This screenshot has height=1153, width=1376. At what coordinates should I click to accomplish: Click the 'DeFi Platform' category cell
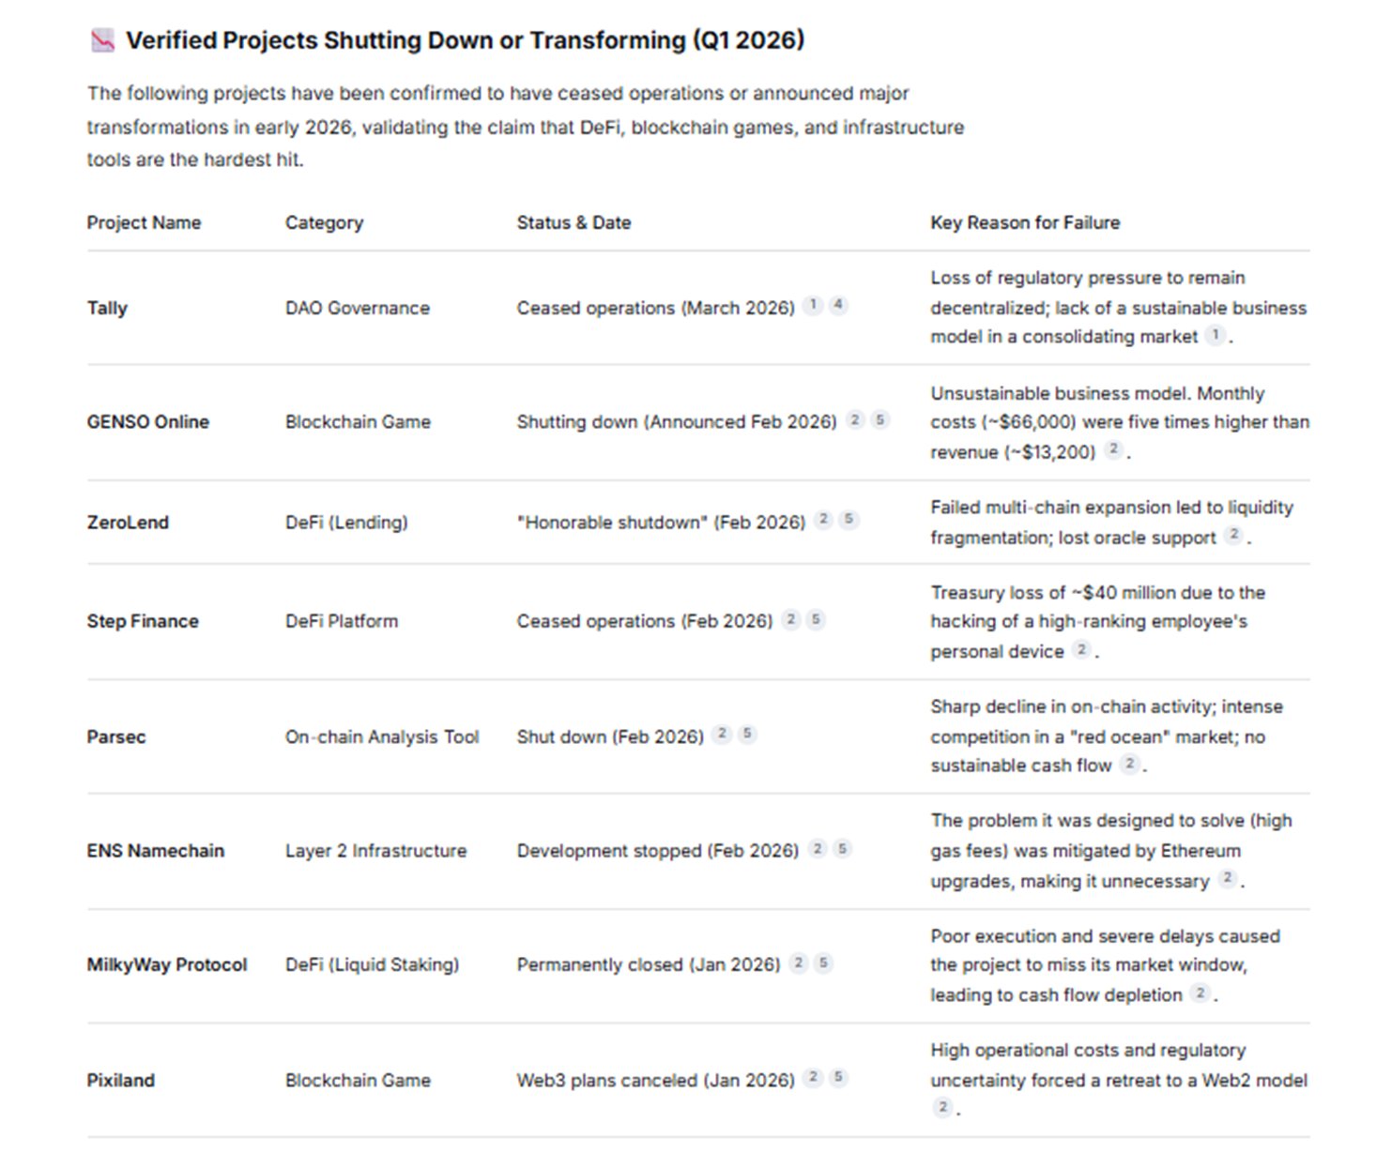tap(342, 621)
